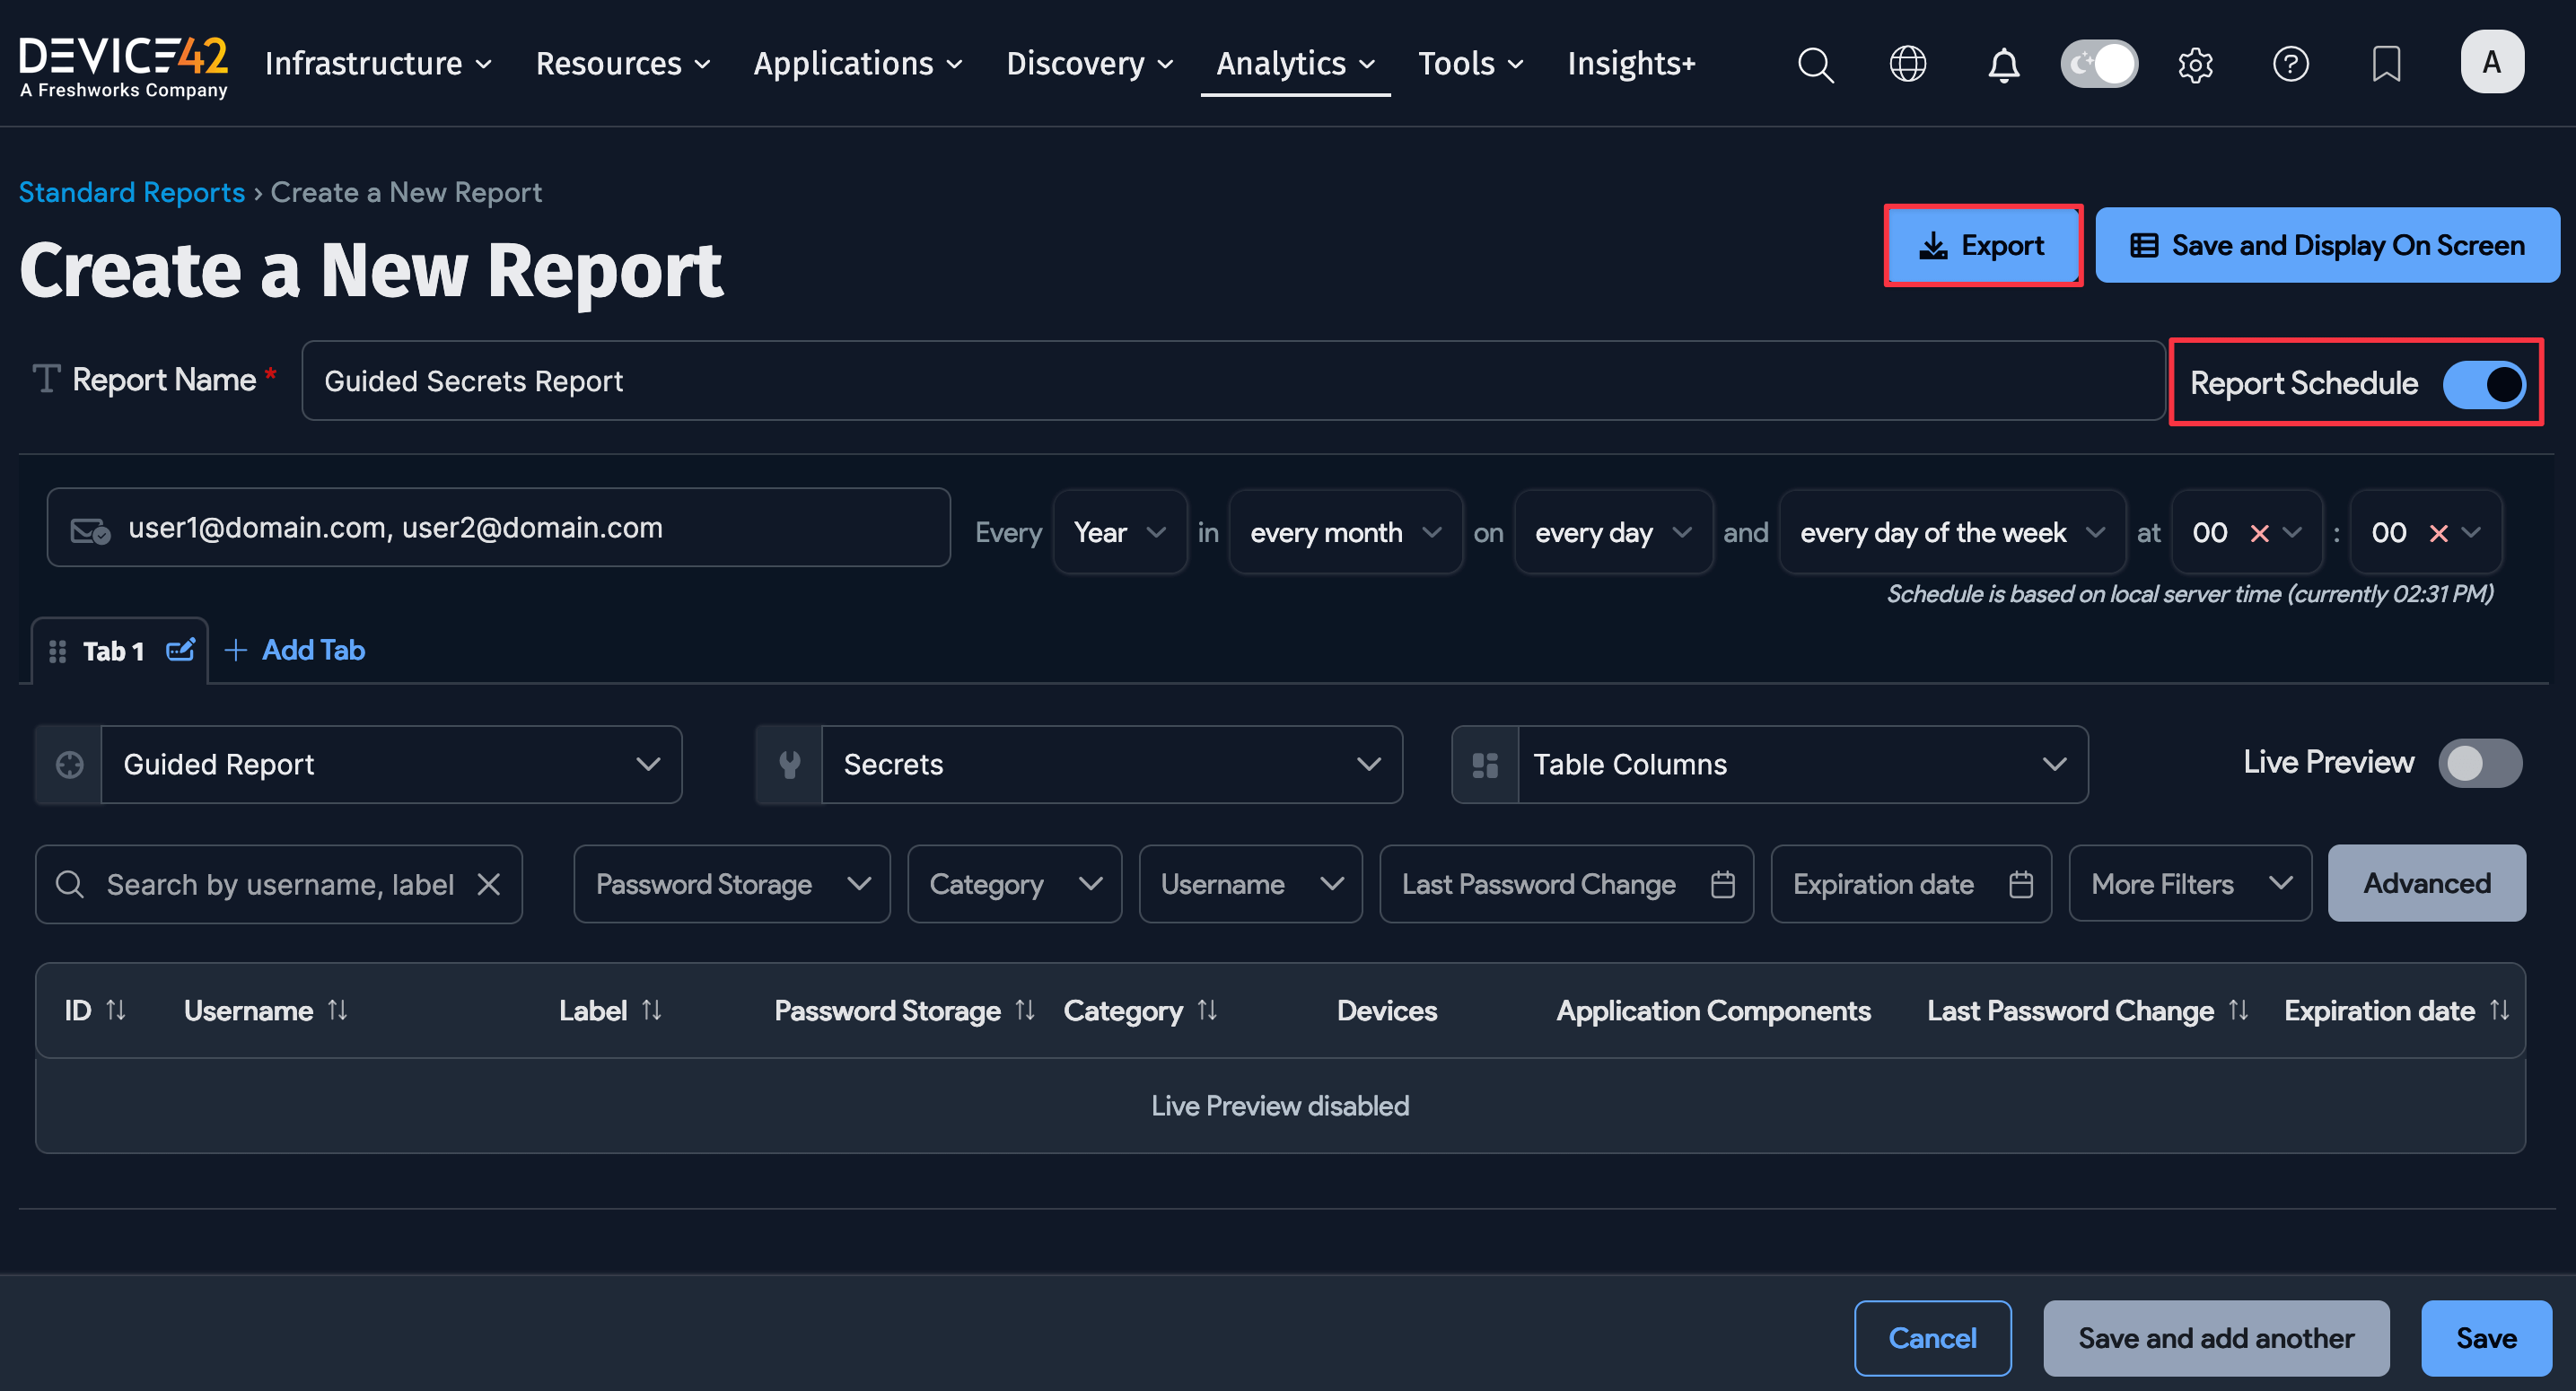Click Add Tab

(x=295, y=650)
